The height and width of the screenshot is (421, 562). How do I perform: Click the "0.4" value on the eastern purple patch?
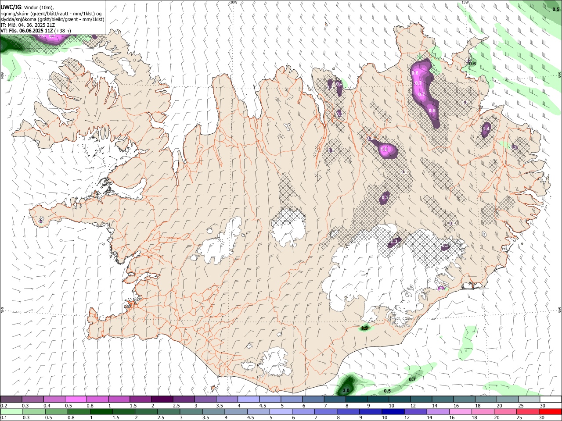click(x=486, y=129)
